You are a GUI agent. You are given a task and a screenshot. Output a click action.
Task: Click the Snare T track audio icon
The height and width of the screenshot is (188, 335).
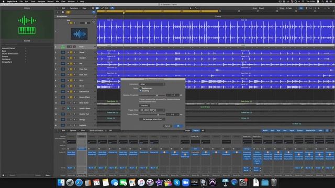point(63,52)
